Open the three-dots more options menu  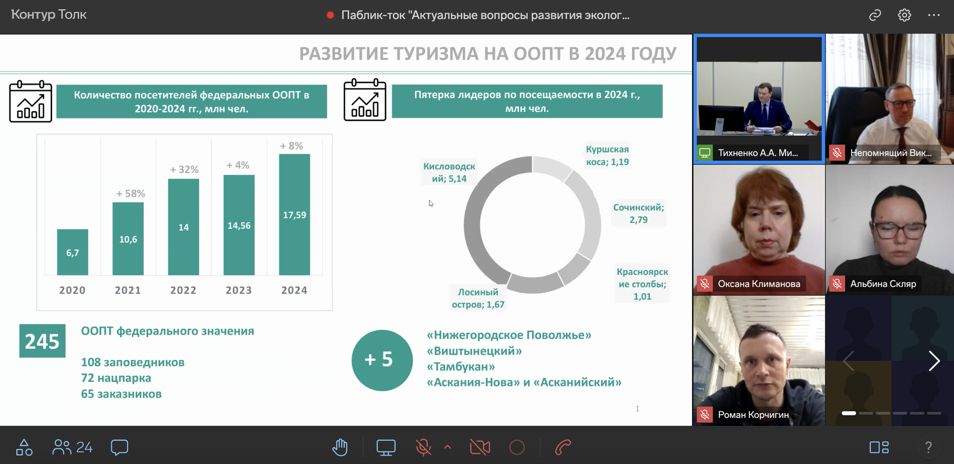click(x=934, y=15)
